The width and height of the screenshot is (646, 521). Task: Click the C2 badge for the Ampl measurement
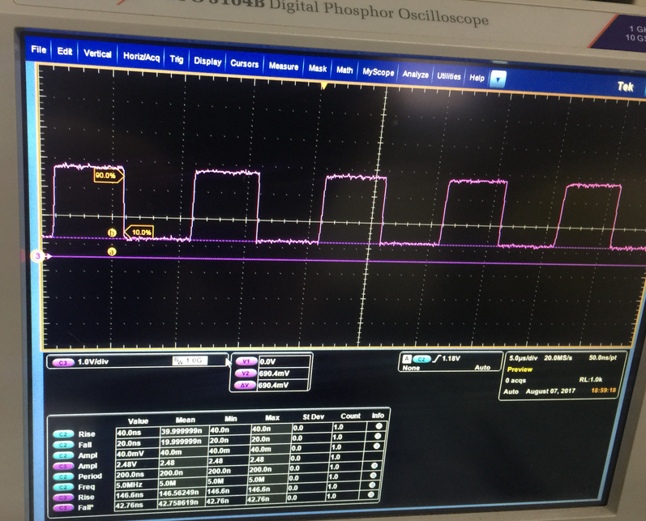(x=63, y=455)
